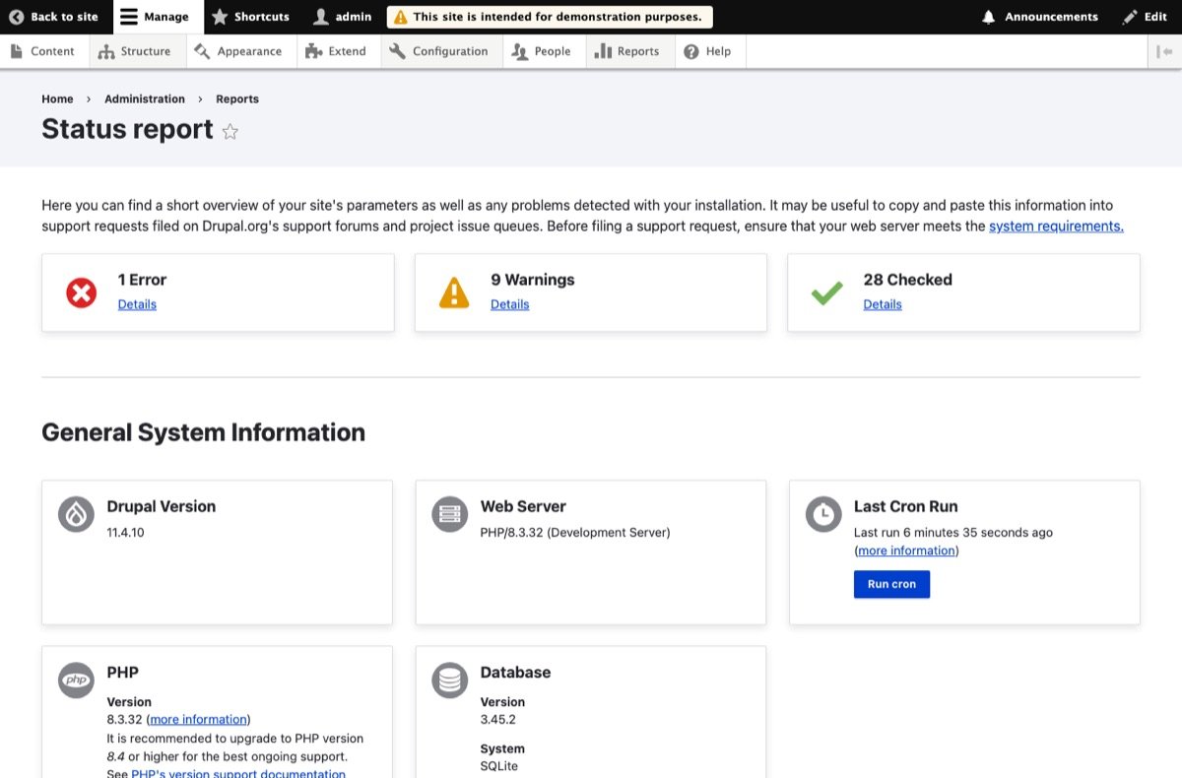Click the Web Server icon
The width and height of the screenshot is (1182, 778).
pyautogui.click(x=449, y=514)
